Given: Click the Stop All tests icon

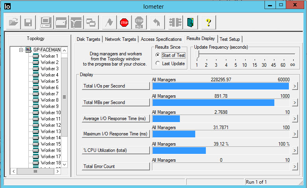Looking at the screenshot, I should [x=139, y=22].
